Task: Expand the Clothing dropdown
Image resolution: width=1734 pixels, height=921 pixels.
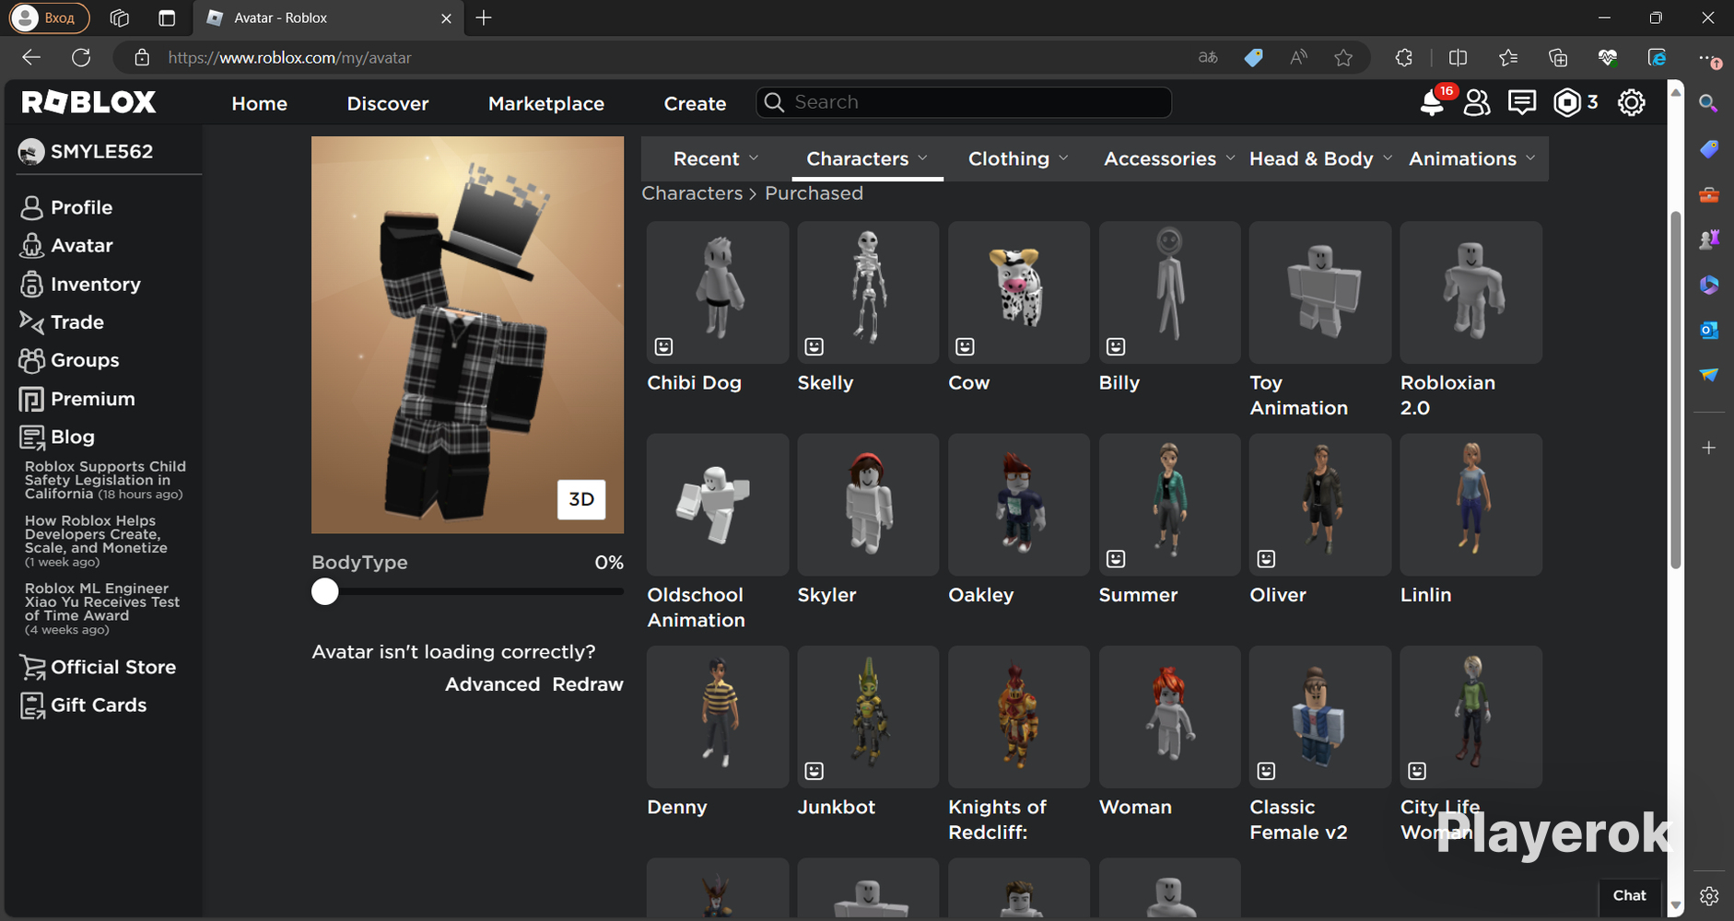Action: coord(1018,158)
